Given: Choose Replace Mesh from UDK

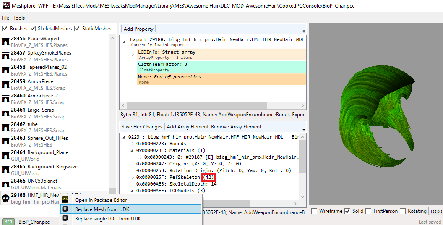Looking at the screenshot, I should pos(130,209).
